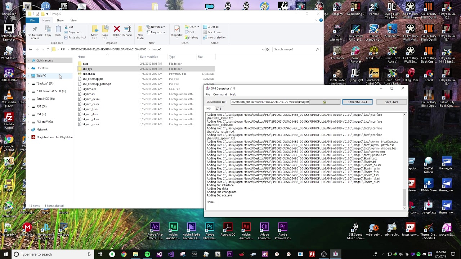Open Slime Rancher desktop shortcut
The image size is (461, 259).
pos(355,54)
